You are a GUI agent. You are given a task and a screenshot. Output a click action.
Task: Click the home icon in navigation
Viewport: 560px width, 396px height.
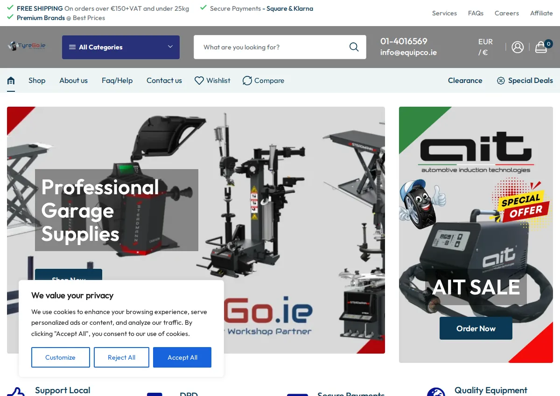point(11,81)
